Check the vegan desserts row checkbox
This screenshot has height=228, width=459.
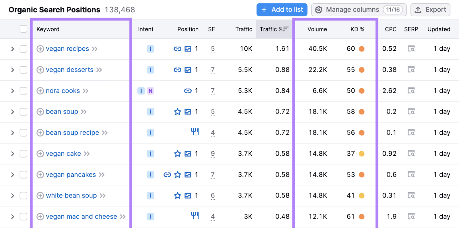24,70
